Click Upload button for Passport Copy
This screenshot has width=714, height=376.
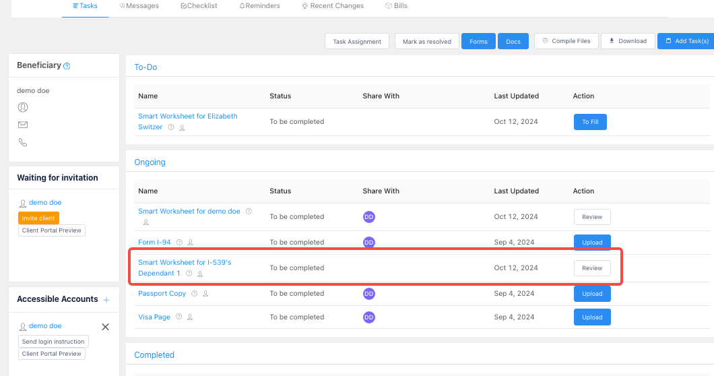click(592, 294)
